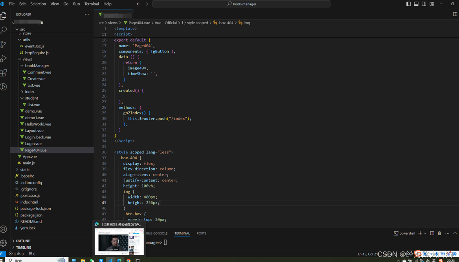Expand the OUTLINE section
The height and width of the screenshot is (262, 459).
pos(23,241)
